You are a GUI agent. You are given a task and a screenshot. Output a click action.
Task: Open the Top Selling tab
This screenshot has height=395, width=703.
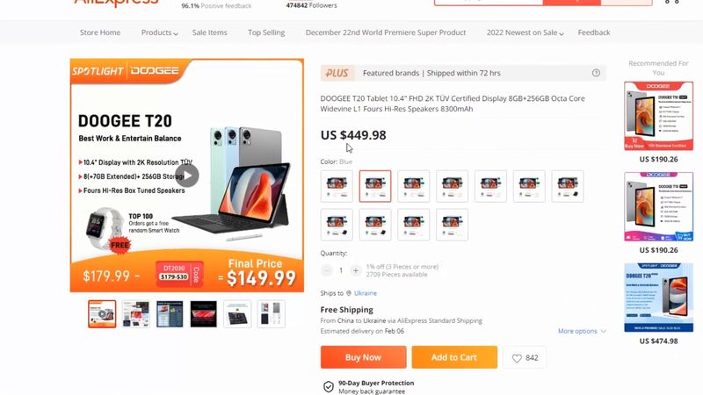[266, 32]
